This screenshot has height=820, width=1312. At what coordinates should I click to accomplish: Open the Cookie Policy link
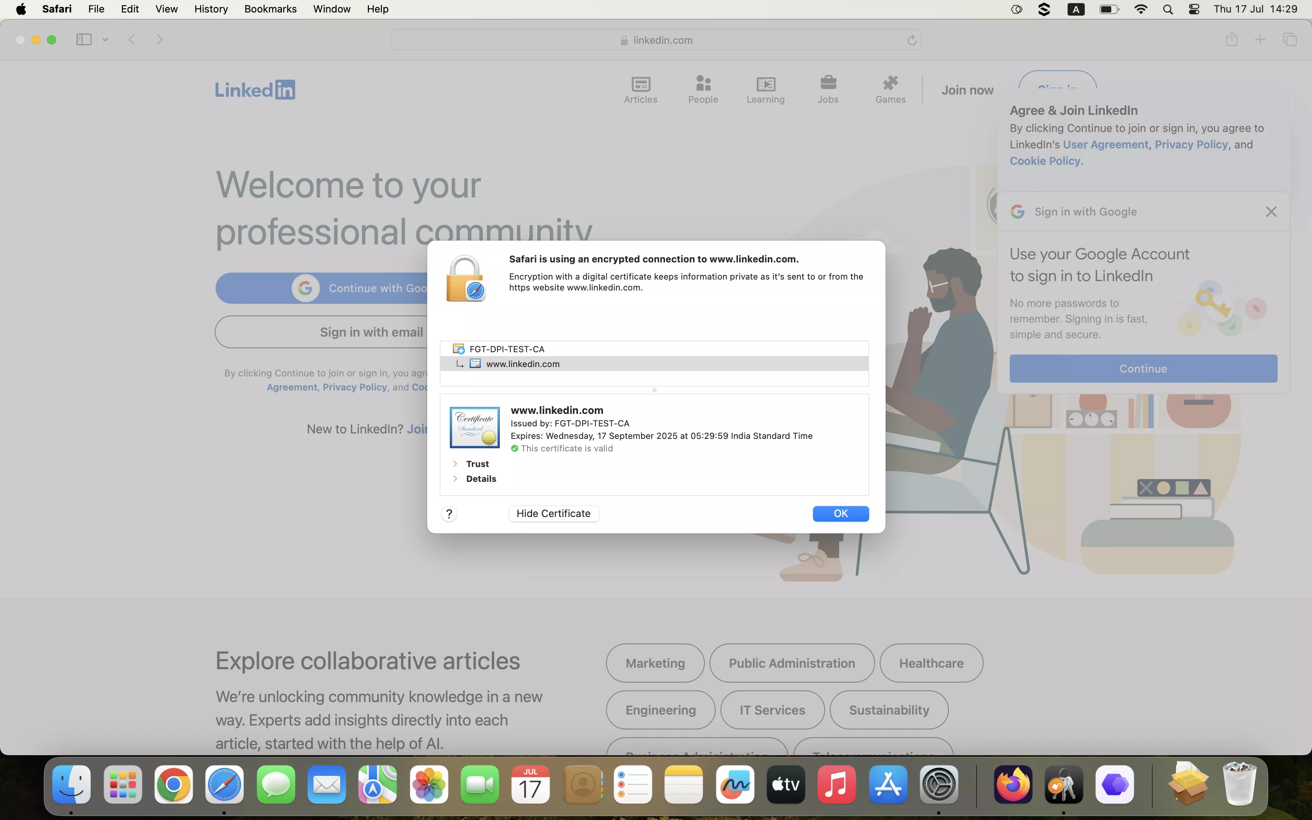(x=1045, y=161)
